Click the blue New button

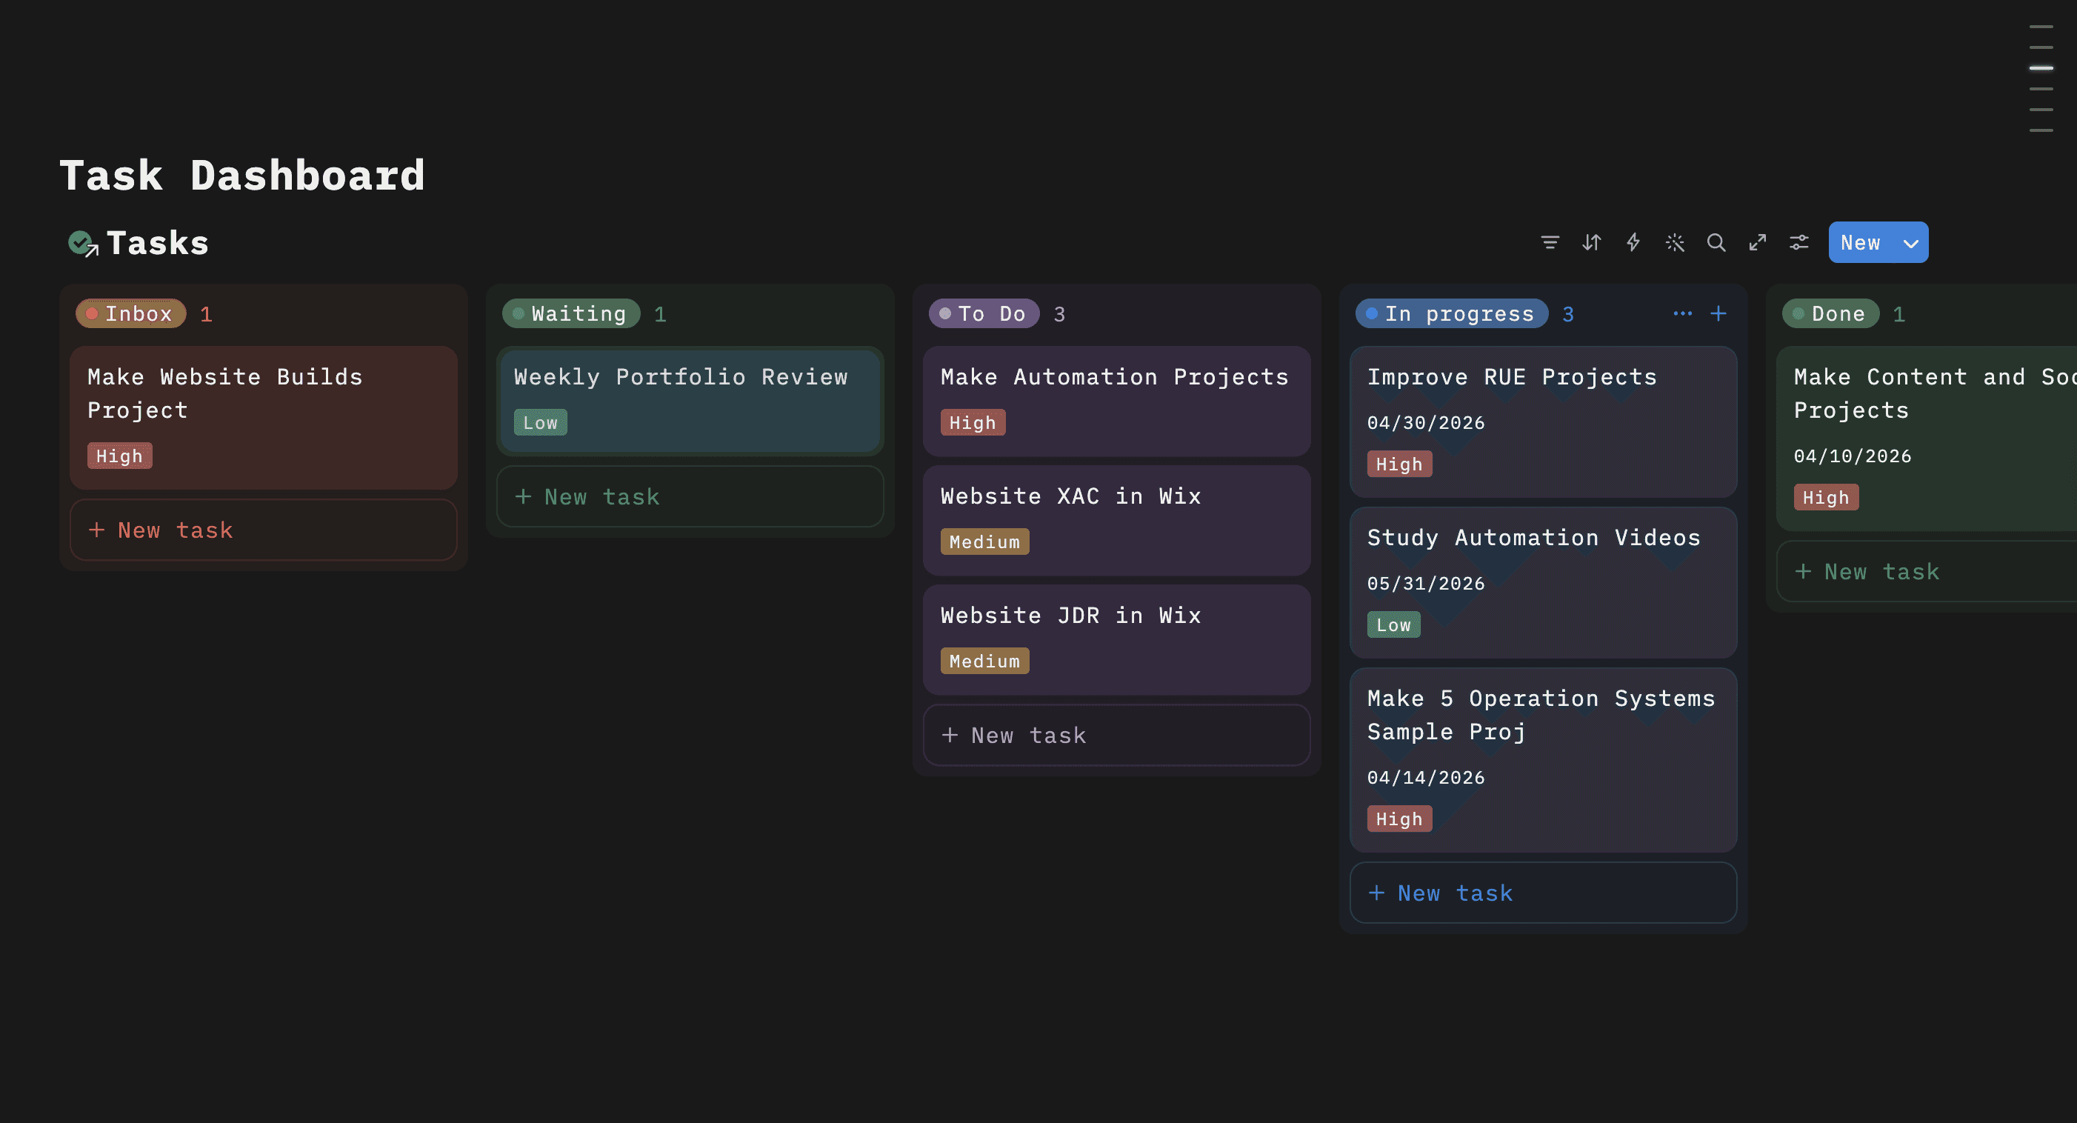coord(1860,243)
